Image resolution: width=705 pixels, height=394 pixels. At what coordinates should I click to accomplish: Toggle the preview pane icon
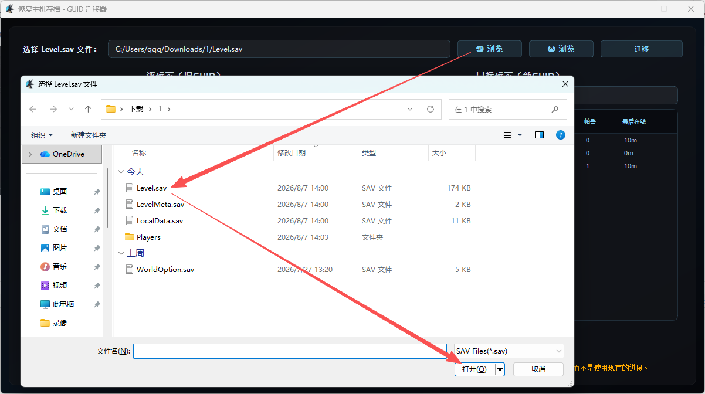tap(540, 135)
